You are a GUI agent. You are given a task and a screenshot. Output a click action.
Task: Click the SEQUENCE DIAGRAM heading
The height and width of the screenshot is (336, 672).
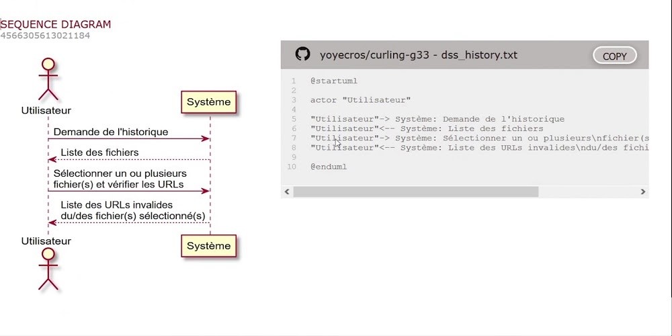[x=56, y=24]
